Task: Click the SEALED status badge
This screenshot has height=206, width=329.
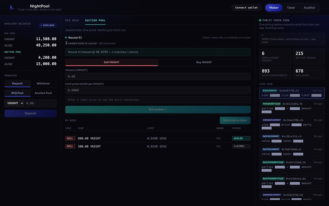Action: (241, 138)
